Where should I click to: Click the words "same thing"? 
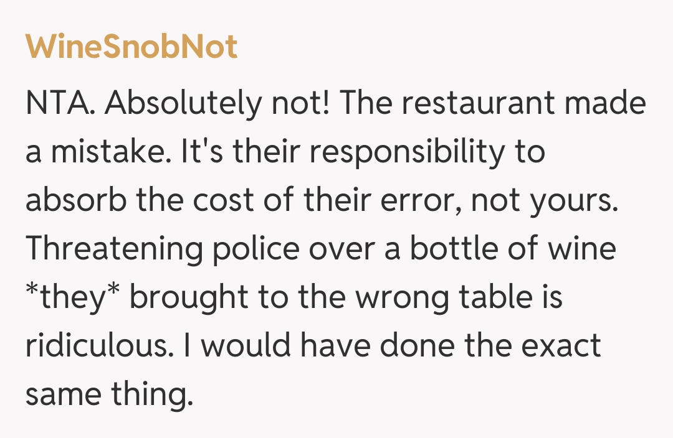(x=106, y=394)
